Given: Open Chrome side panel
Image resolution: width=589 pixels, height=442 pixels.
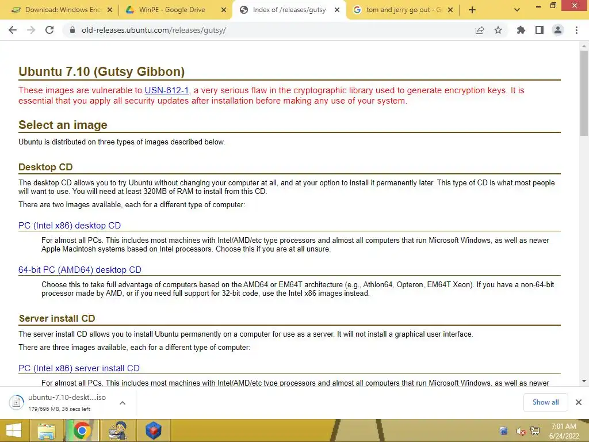Looking at the screenshot, I should (540, 30).
